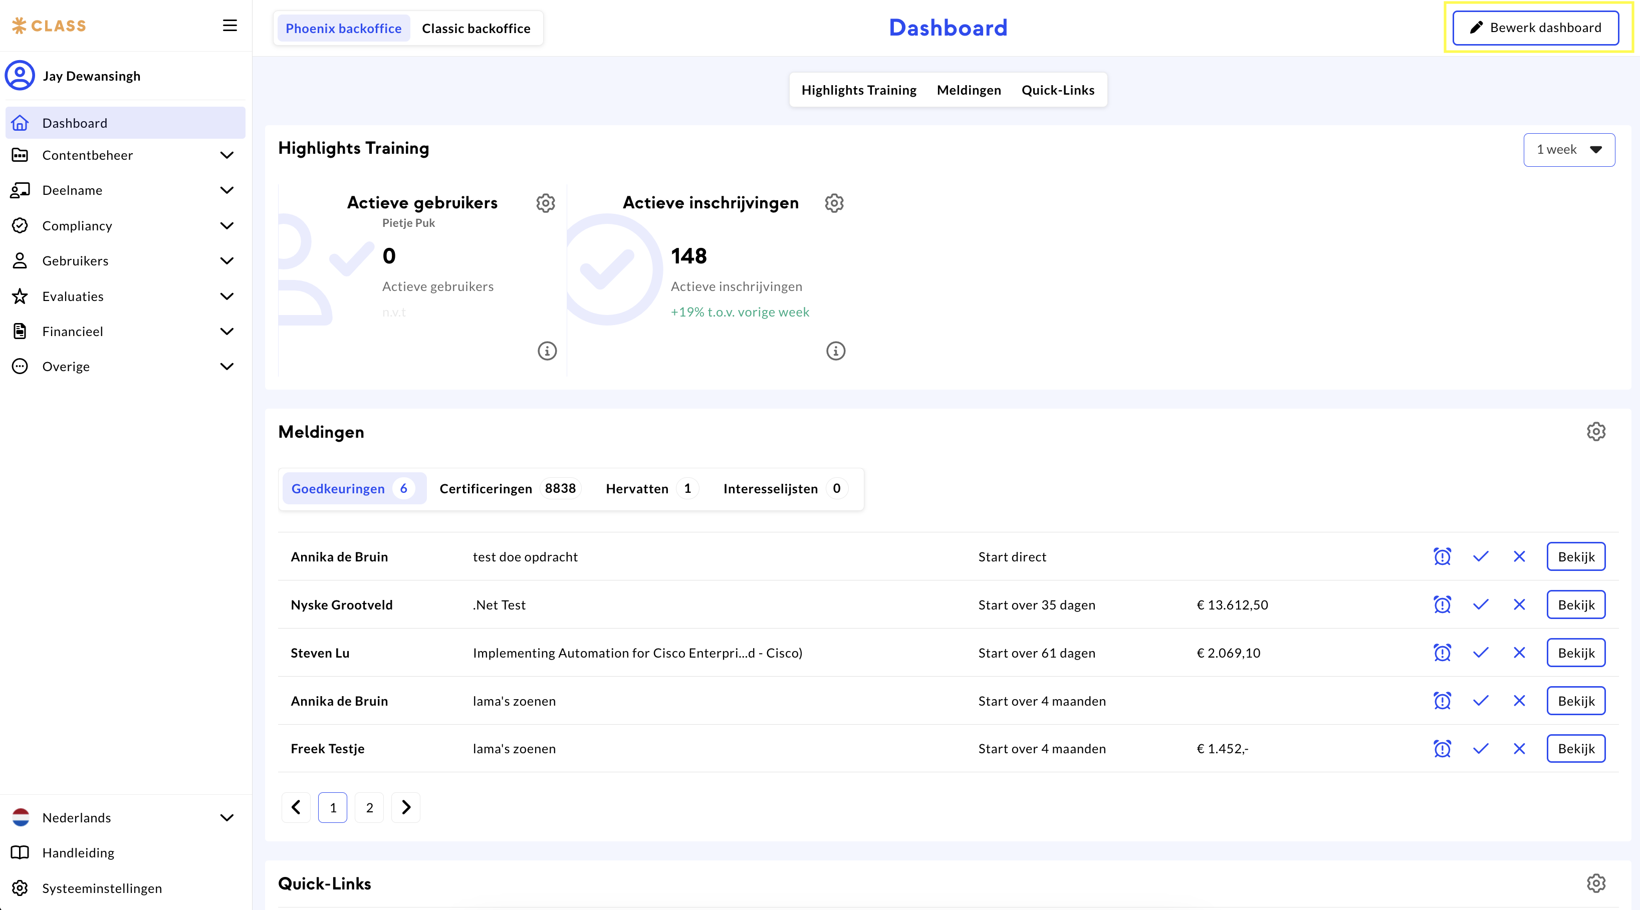Jump to Quick-Links section tab
Viewport: 1640px width, 910px height.
pyautogui.click(x=1057, y=90)
